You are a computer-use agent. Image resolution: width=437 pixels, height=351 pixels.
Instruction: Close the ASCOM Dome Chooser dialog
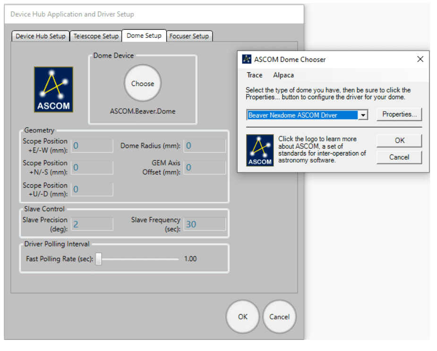click(x=420, y=60)
